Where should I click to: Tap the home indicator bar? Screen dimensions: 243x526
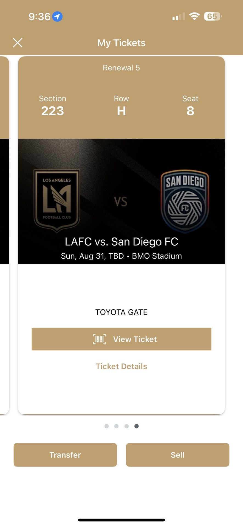121,520
